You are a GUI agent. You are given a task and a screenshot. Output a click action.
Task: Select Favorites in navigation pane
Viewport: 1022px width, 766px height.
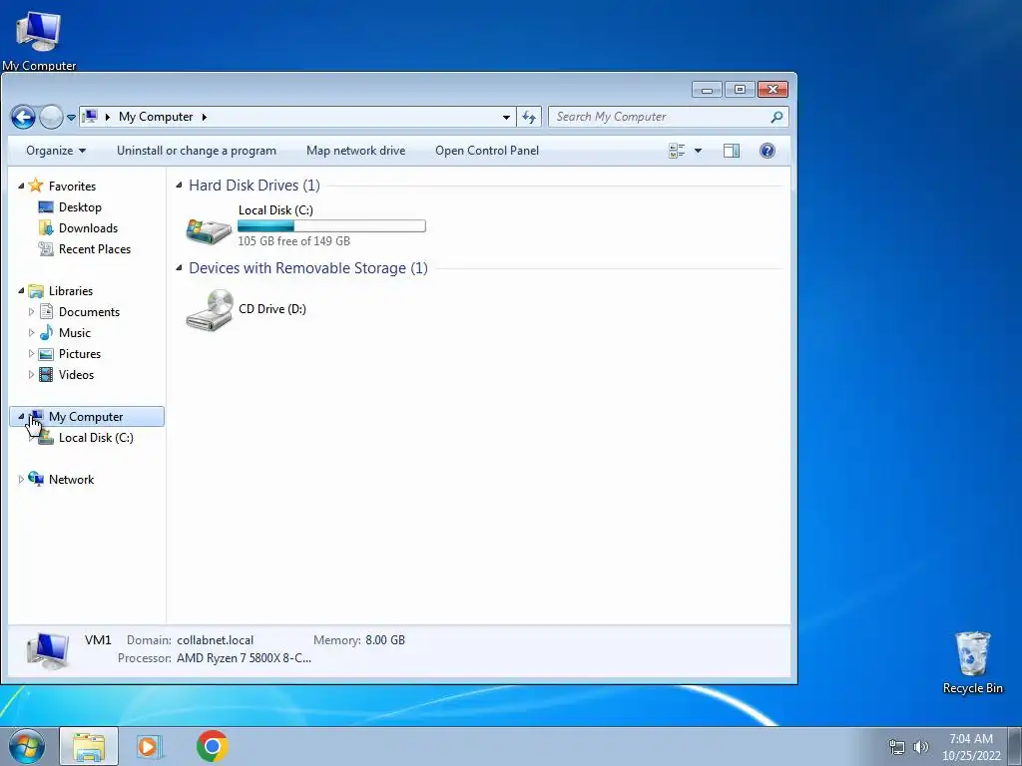click(72, 187)
